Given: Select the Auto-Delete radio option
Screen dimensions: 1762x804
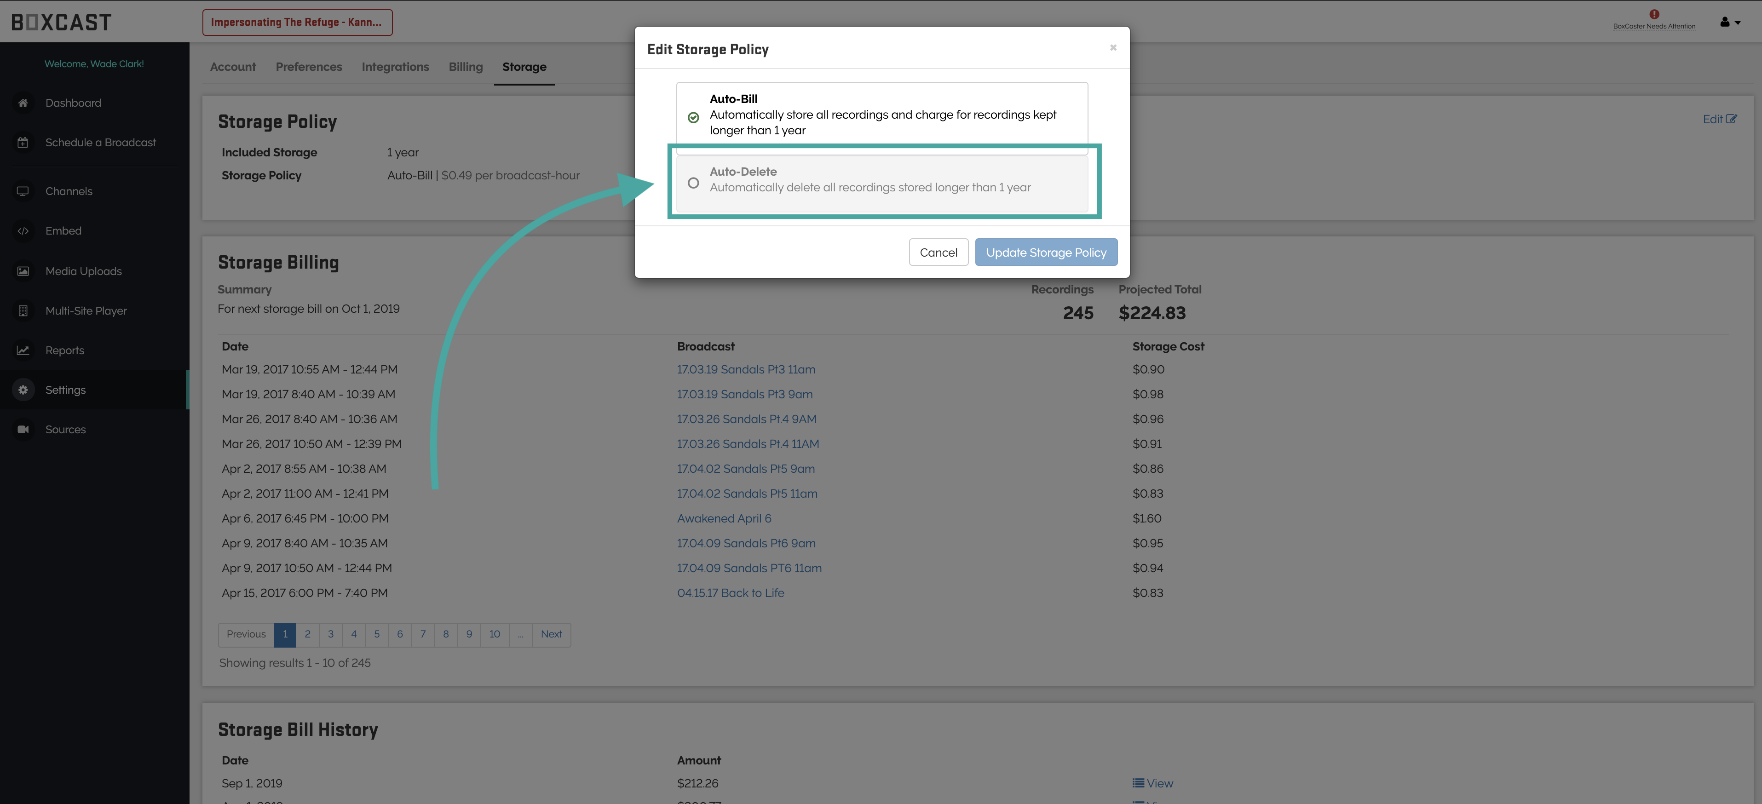Looking at the screenshot, I should [x=693, y=183].
